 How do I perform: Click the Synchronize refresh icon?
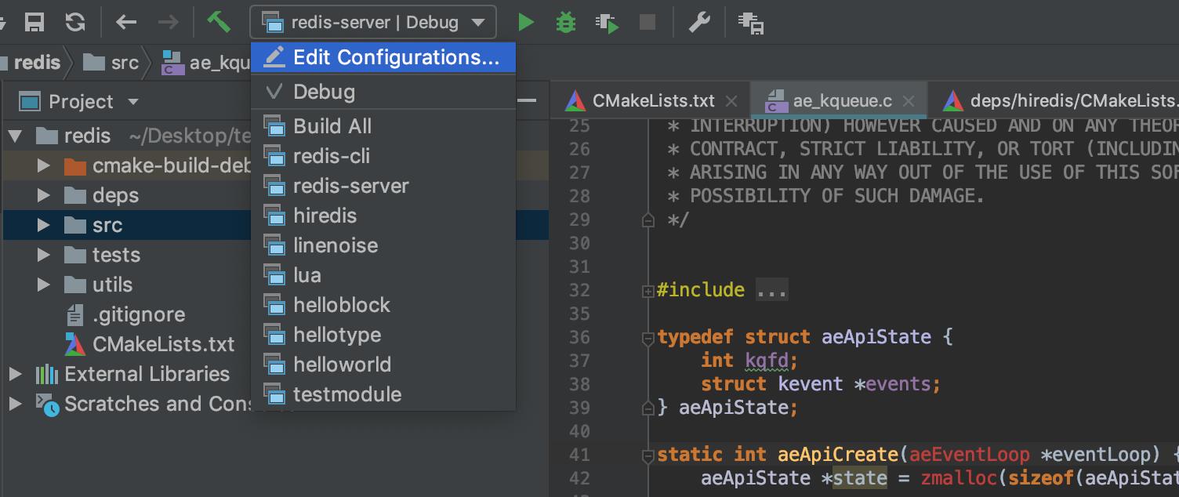tap(75, 22)
